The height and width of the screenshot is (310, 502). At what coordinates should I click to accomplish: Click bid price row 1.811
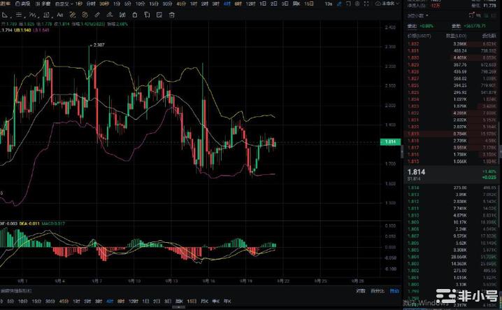click(x=452, y=209)
